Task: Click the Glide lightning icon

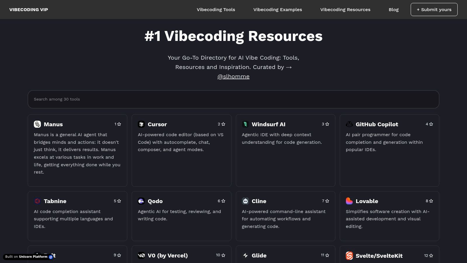Action: coord(245,255)
